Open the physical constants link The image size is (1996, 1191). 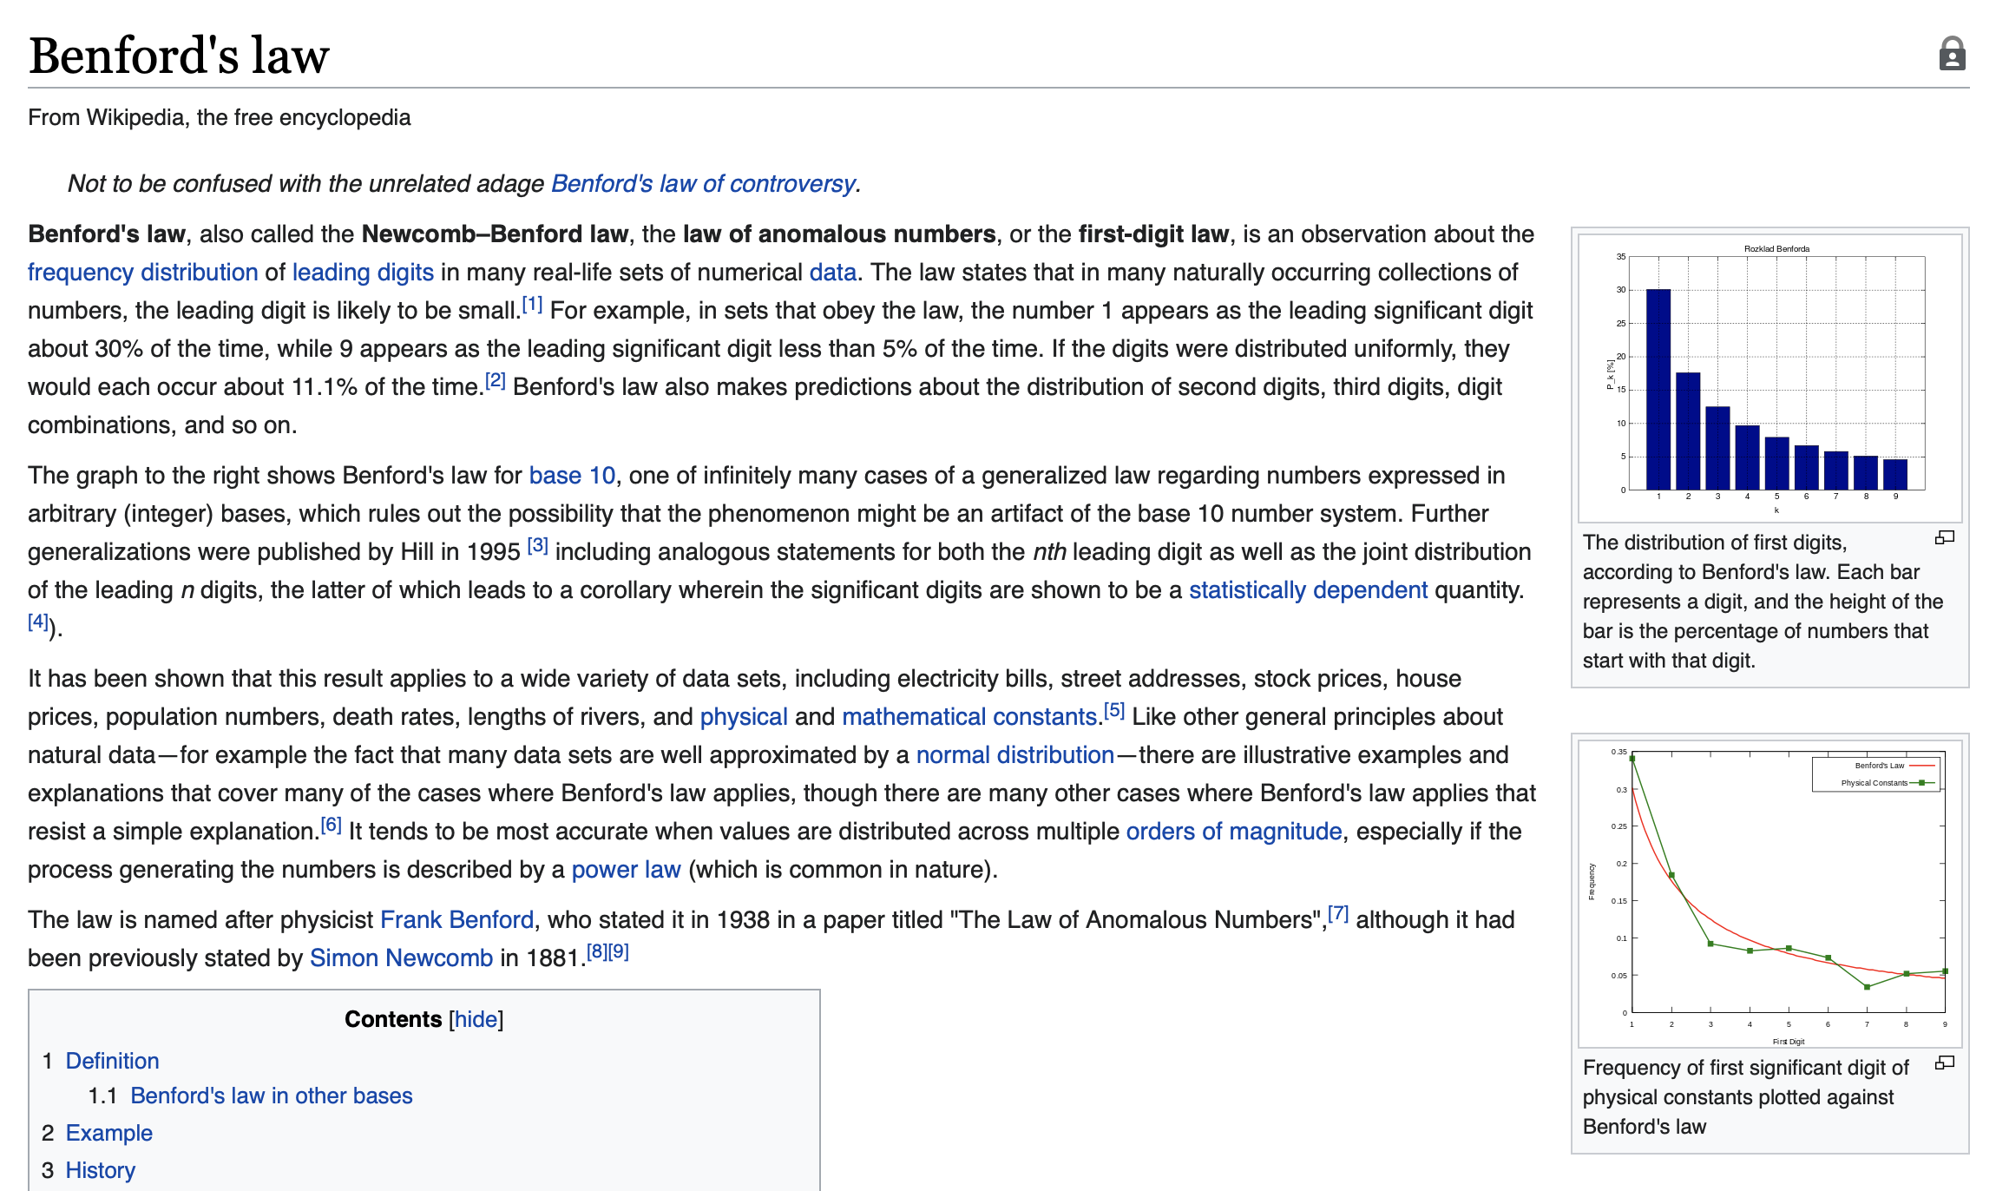click(744, 717)
